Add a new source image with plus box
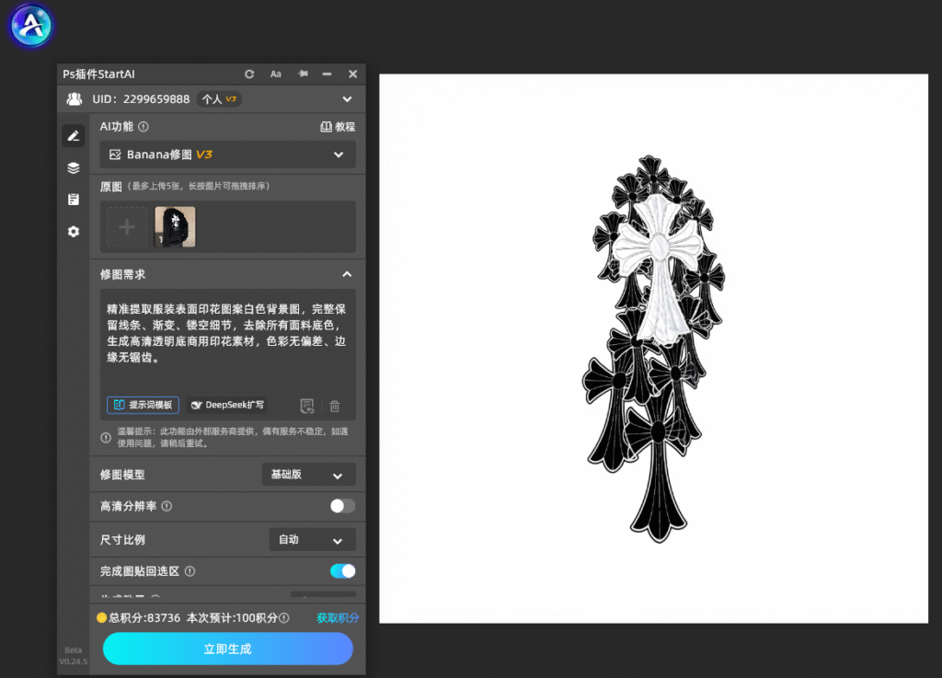942x678 pixels. pos(127,227)
